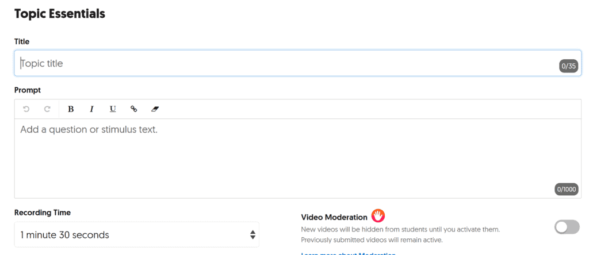This screenshot has width=589, height=255.
Task: Click the "Previously submitted videos will remain active" text
Action: tap(372, 240)
